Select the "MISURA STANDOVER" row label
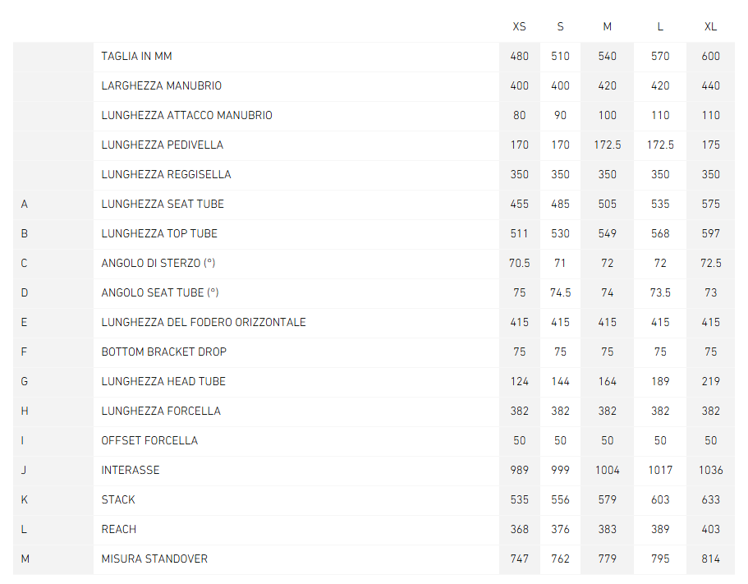This screenshot has height=584, width=748. click(x=154, y=559)
